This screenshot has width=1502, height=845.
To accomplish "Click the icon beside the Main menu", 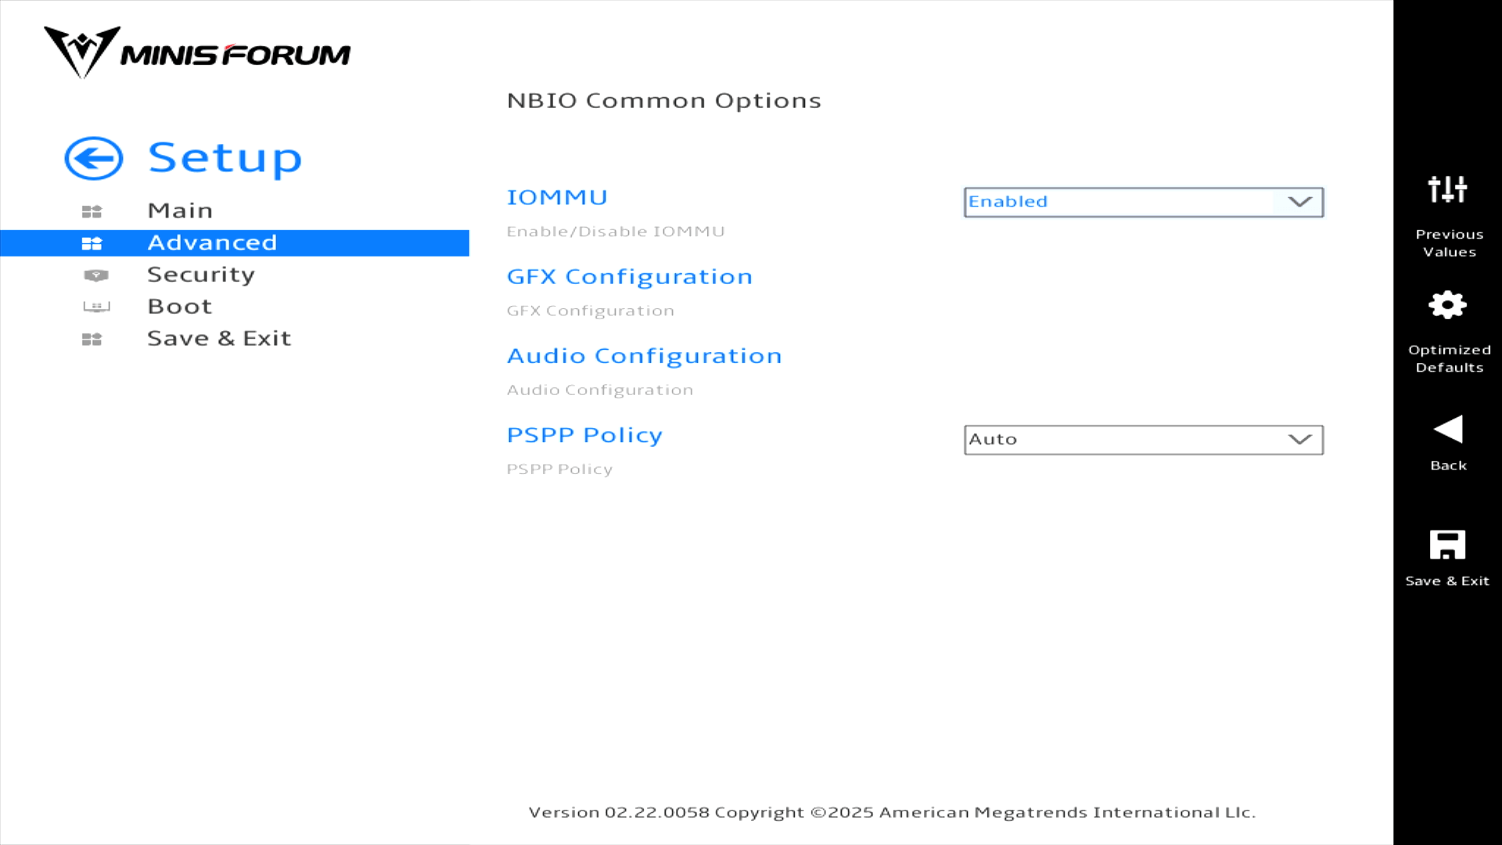I will [92, 211].
